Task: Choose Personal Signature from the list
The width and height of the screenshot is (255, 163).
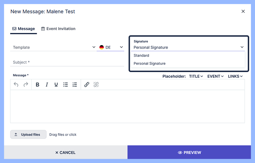Action: 149,63
